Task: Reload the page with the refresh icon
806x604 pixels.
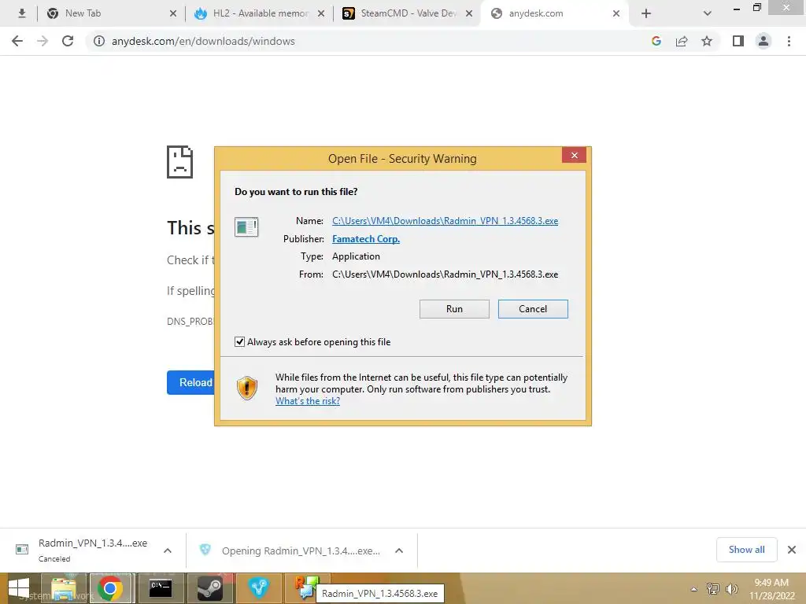Action: (68, 41)
